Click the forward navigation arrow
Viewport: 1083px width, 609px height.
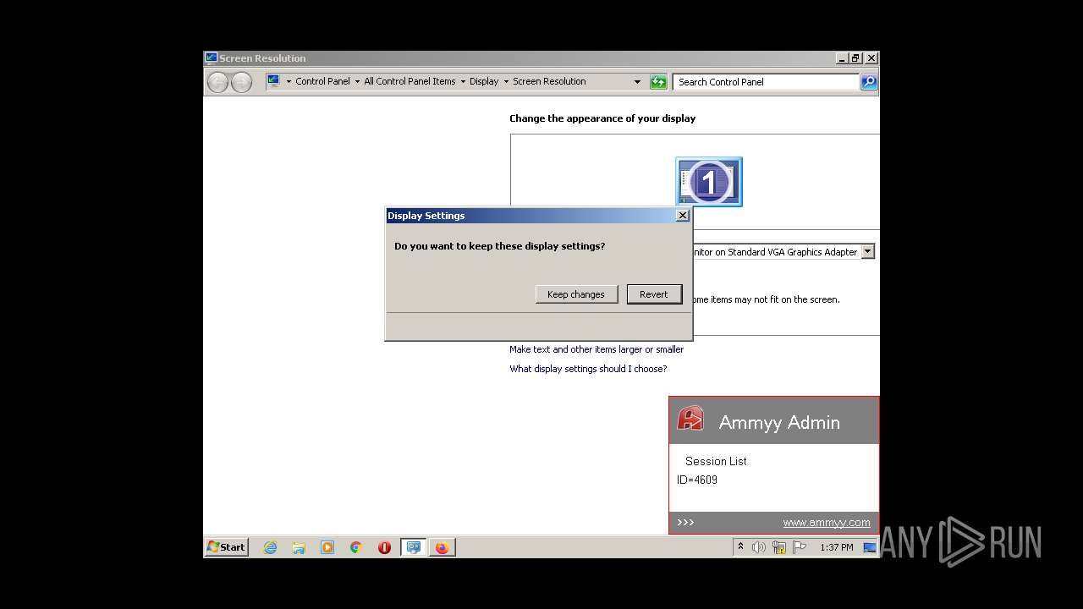(242, 82)
